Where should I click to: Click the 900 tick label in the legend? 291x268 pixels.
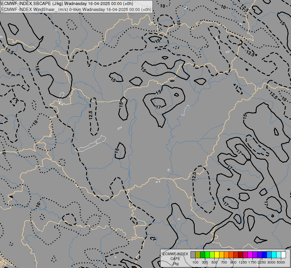pyautogui.click(x=233, y=262)
